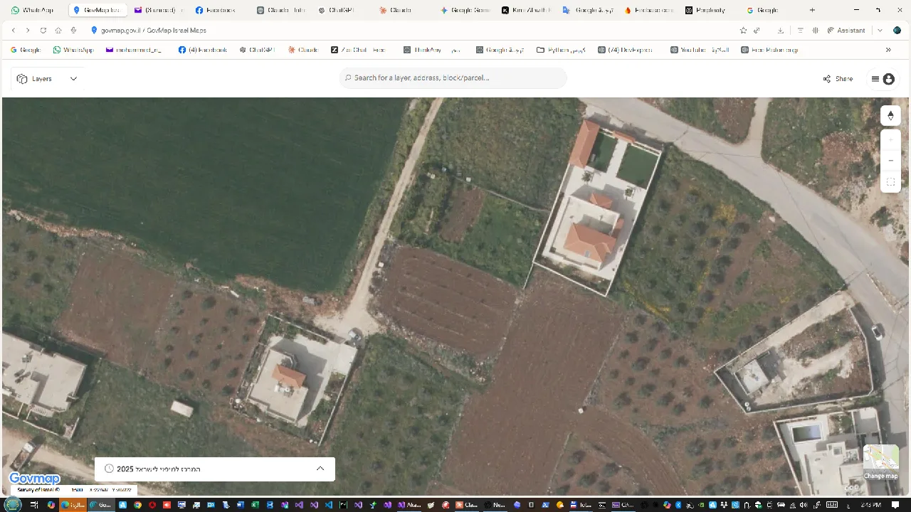911x512 pixels.
Task: Switch to the Perplexity browser tab
Action: pos(706,10)
